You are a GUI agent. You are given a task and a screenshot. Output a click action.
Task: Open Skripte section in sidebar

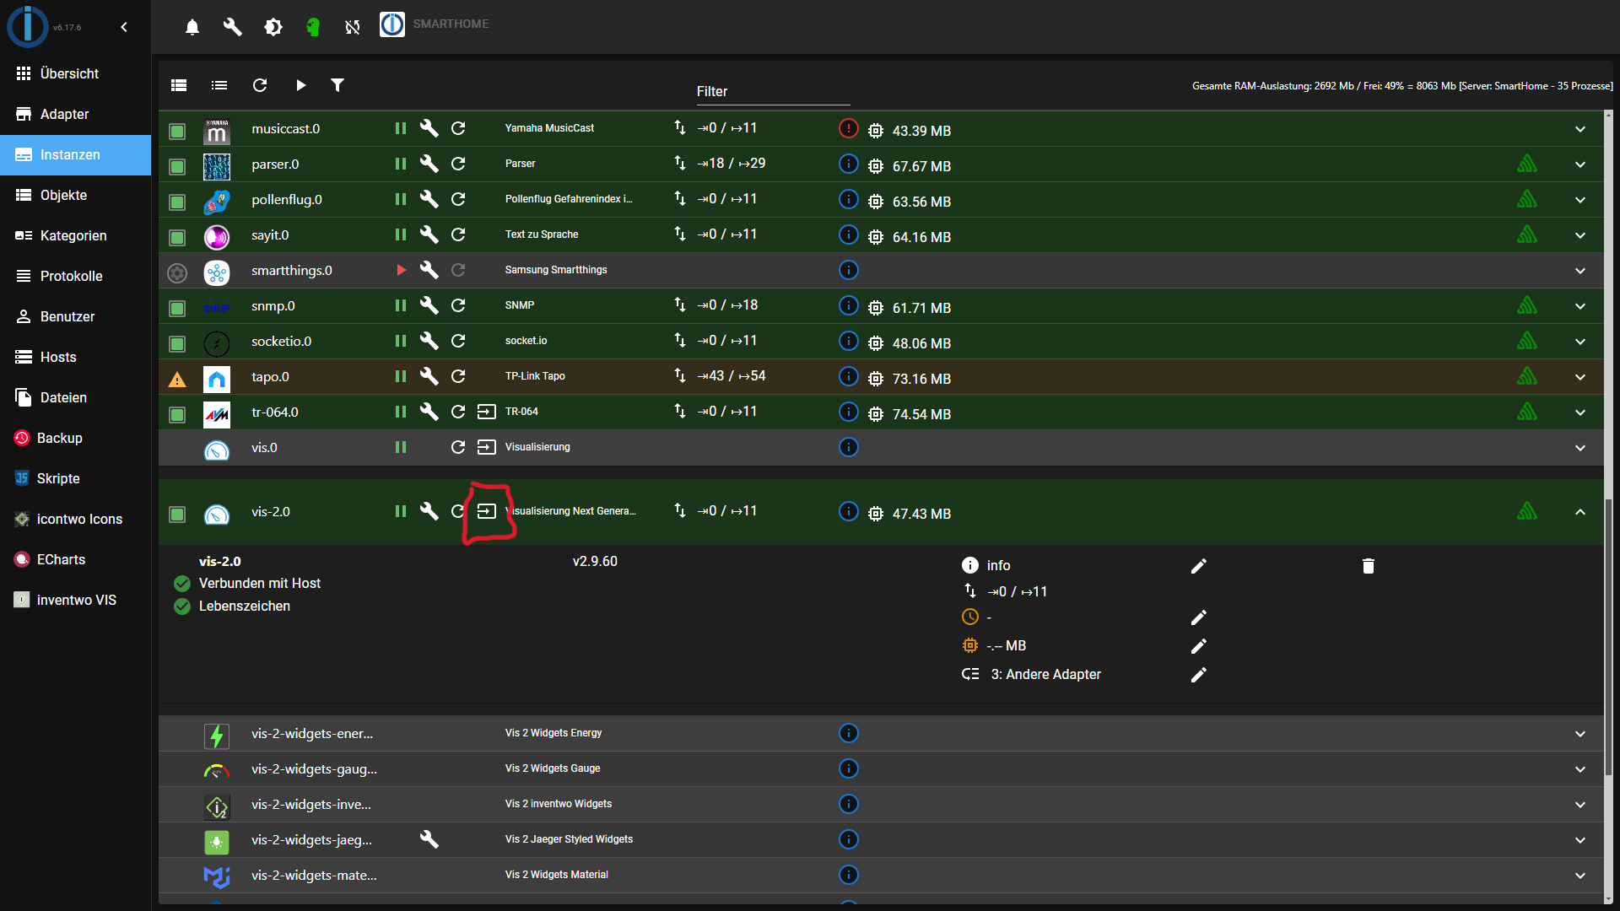tap(58, 478)
